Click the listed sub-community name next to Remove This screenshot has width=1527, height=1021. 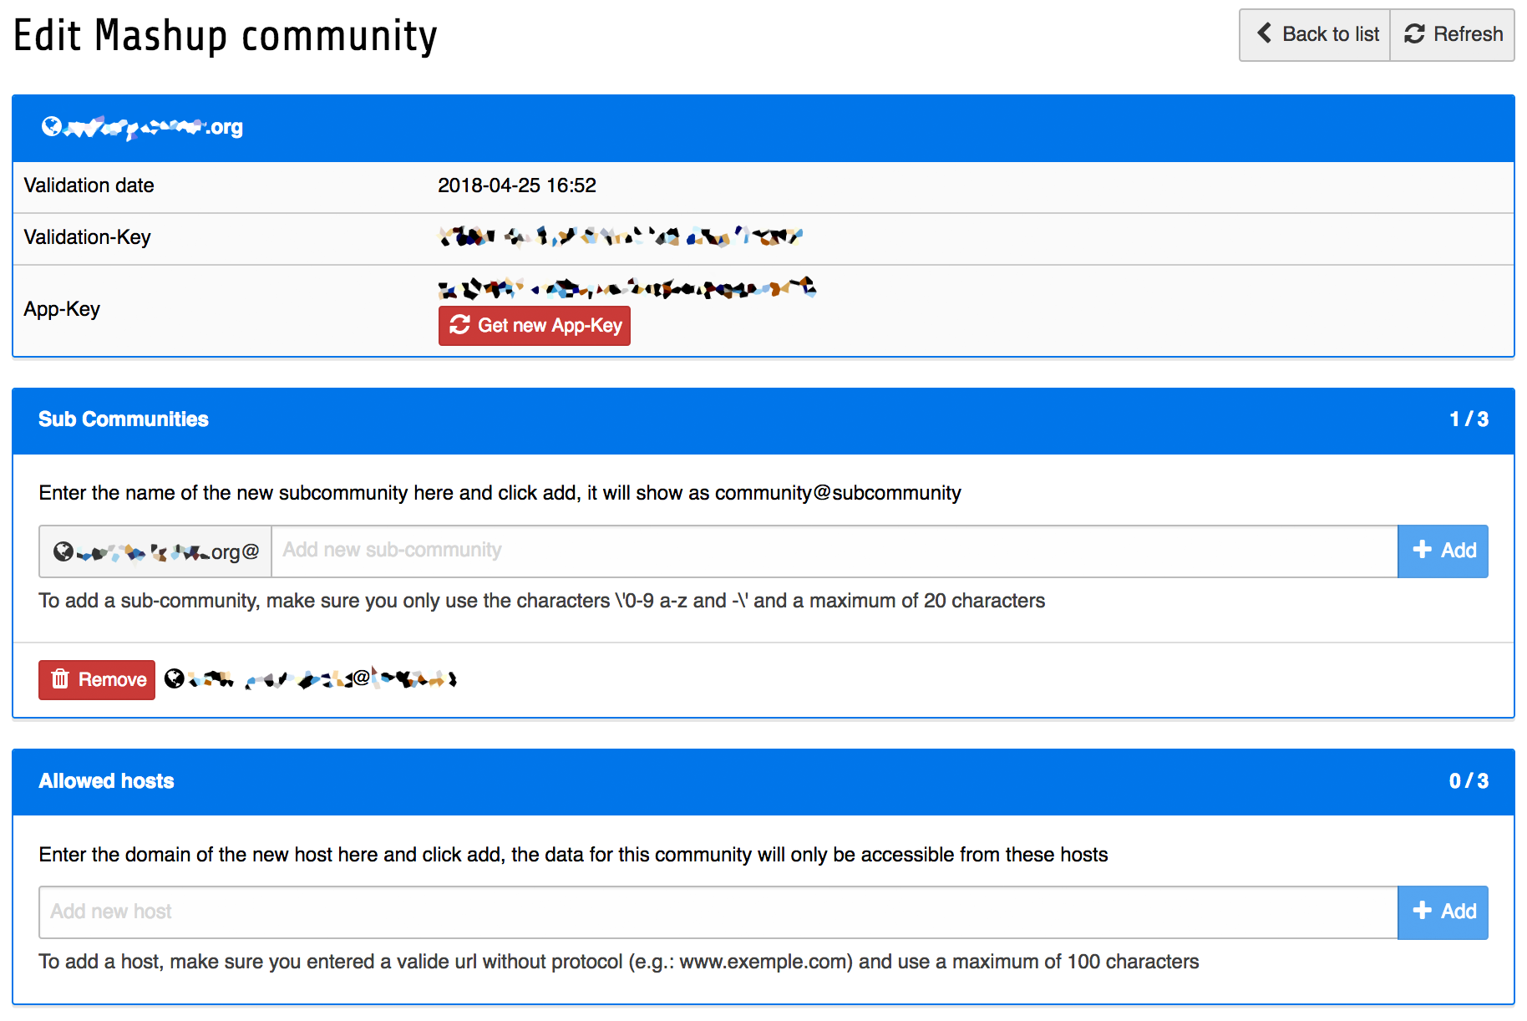pos(321,679)
